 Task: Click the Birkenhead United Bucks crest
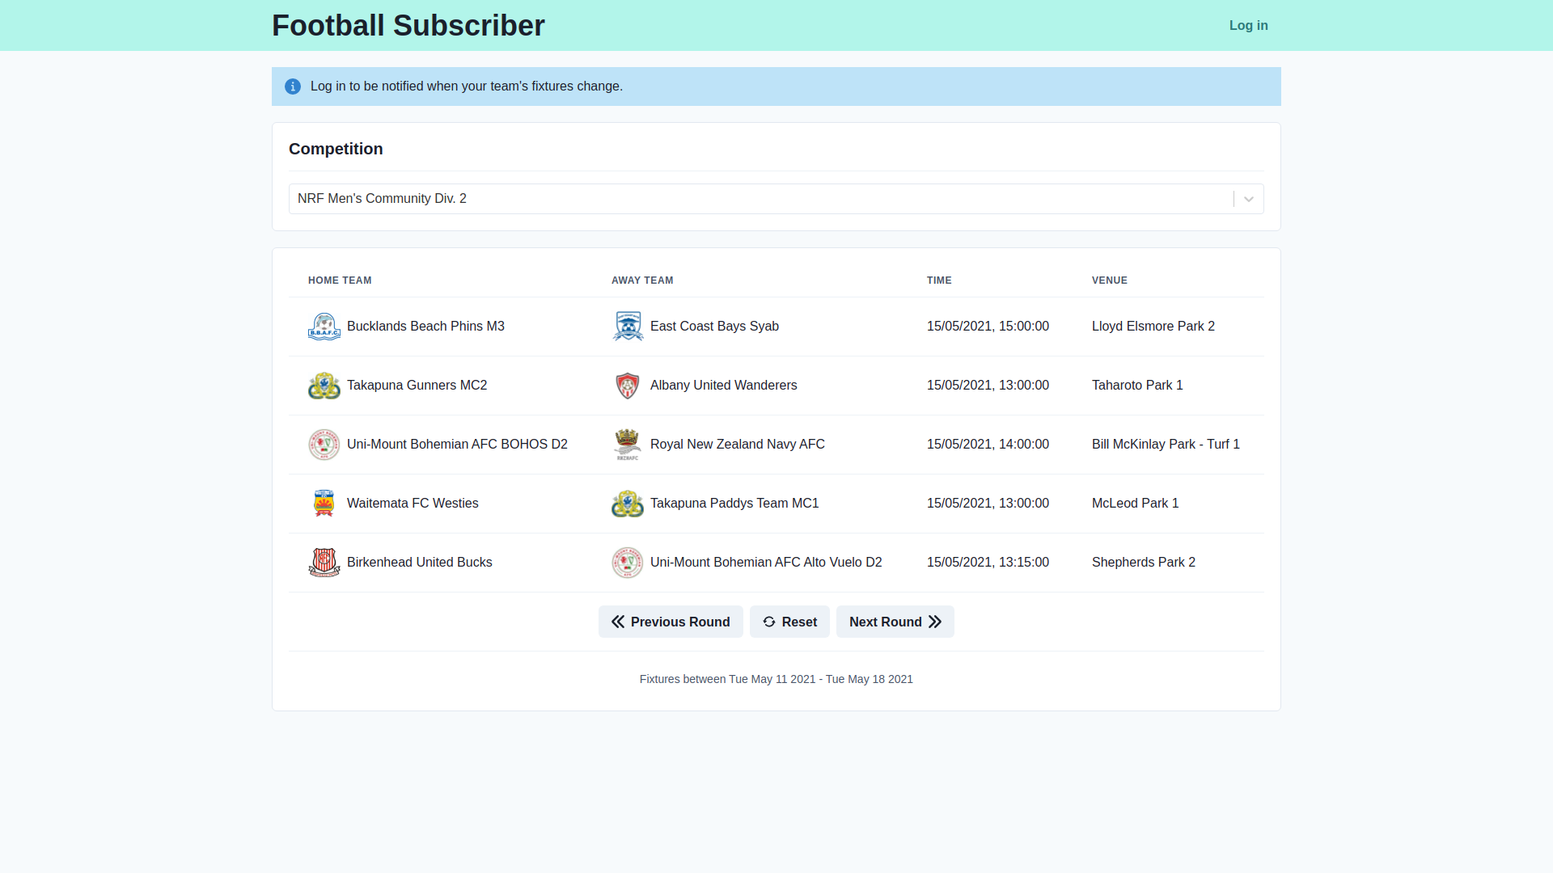tap(324, 563)
